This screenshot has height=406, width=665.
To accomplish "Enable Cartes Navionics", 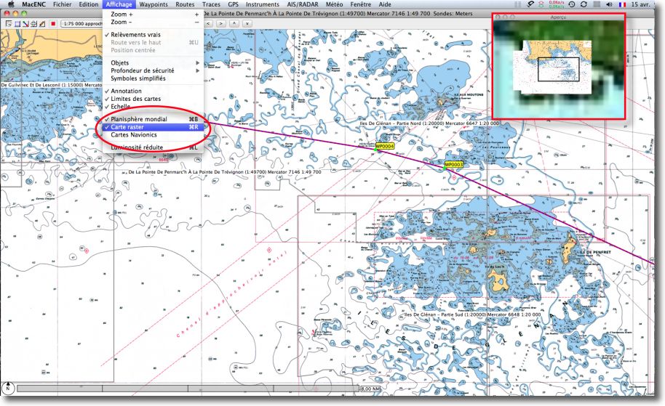I will pyautogui.click(x=153, y=135).
